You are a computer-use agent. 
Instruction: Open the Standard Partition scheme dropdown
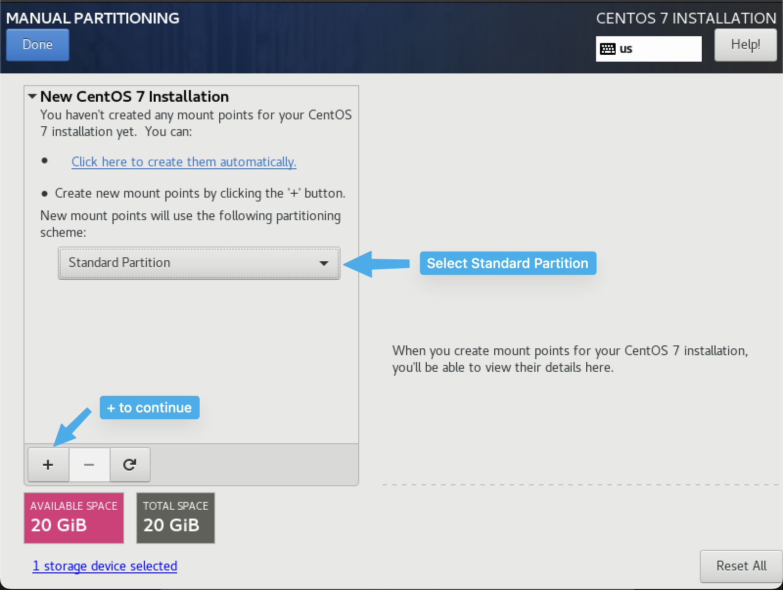pos(199,263)
